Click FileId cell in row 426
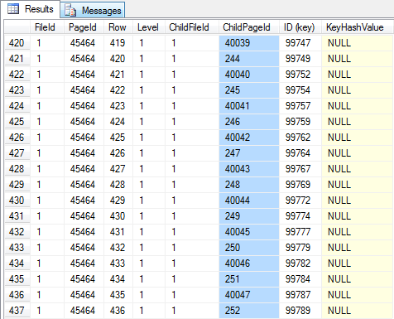Screen dimensions: 394x319 click(x=47, y=138)
